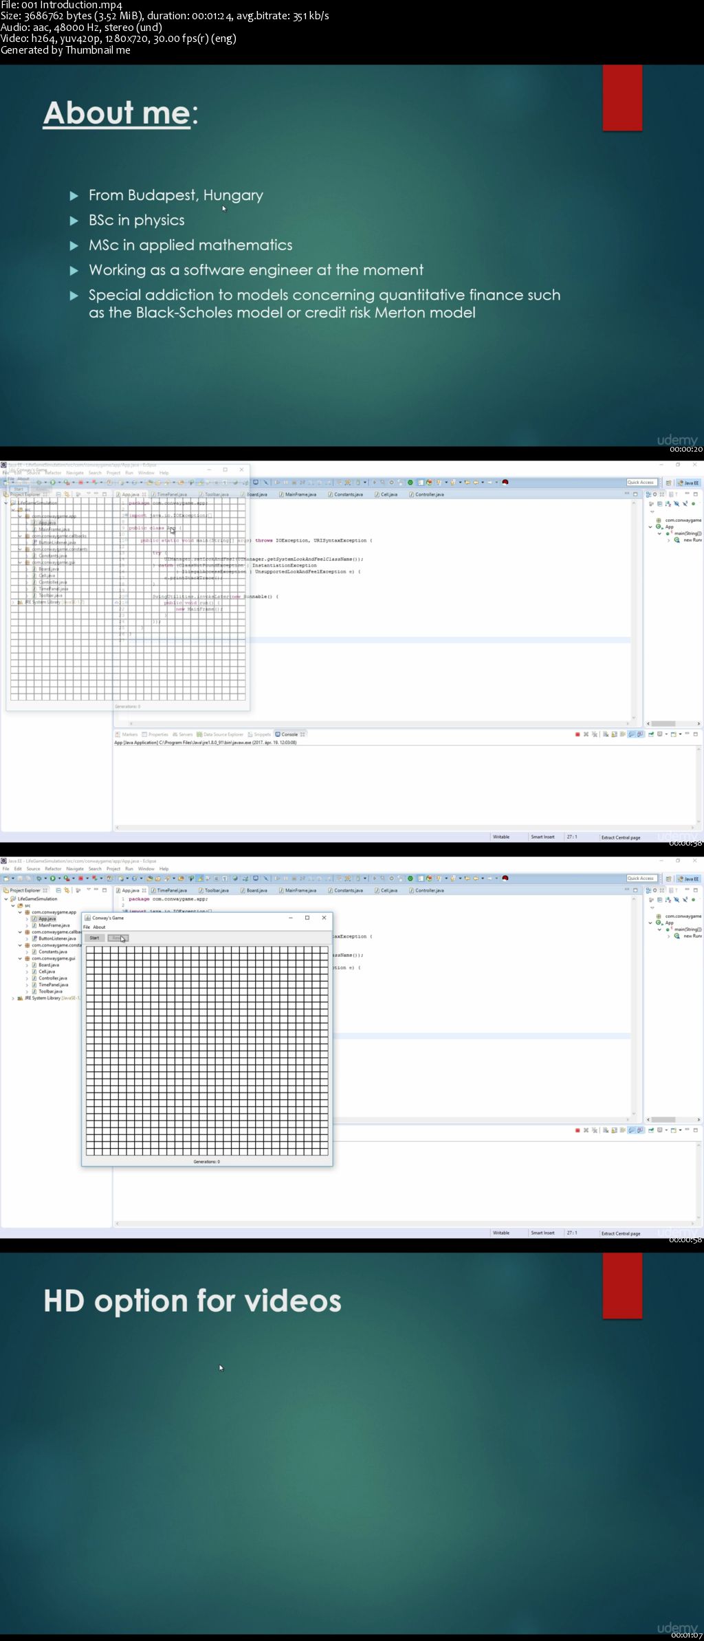Open Servers tab in 00:00:38 frame

(183, 734)
